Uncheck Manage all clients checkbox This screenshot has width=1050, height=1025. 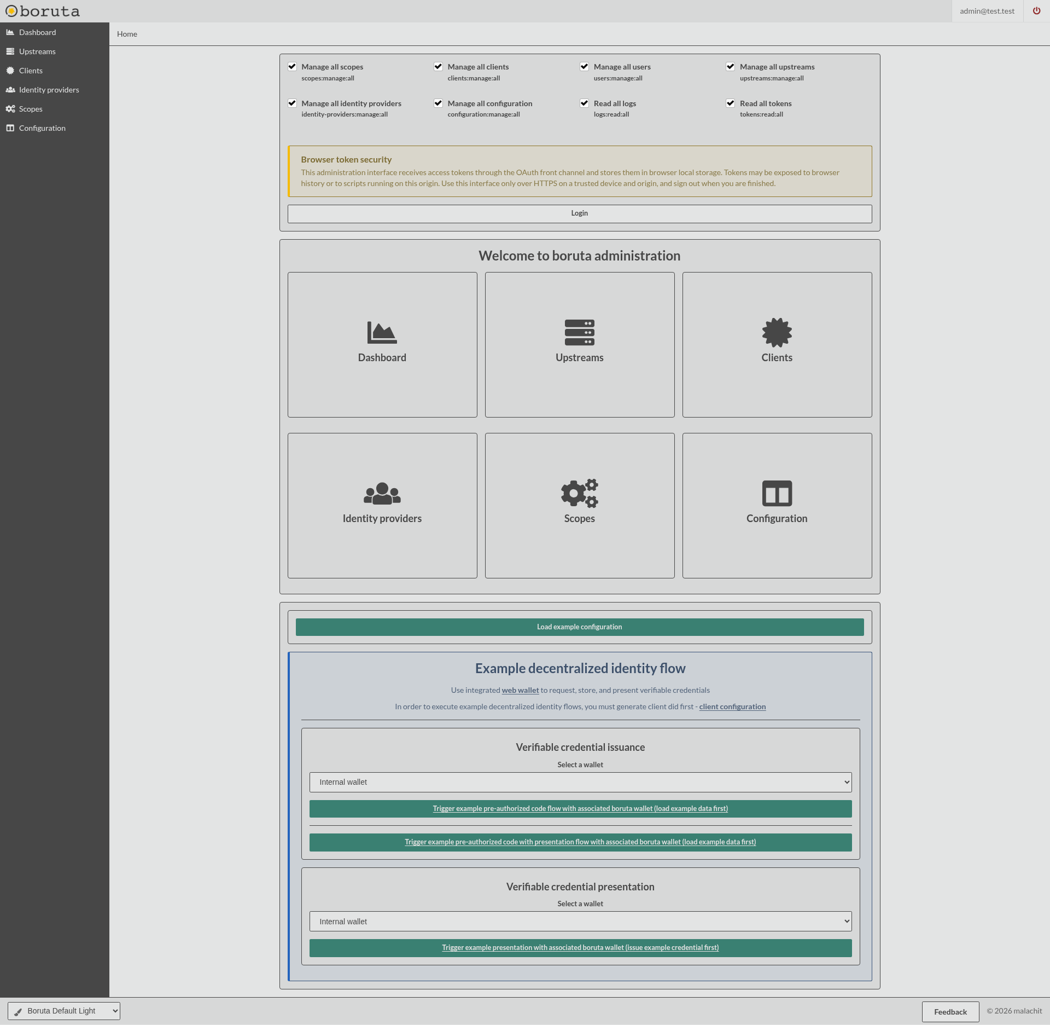[x=438, y=67]
